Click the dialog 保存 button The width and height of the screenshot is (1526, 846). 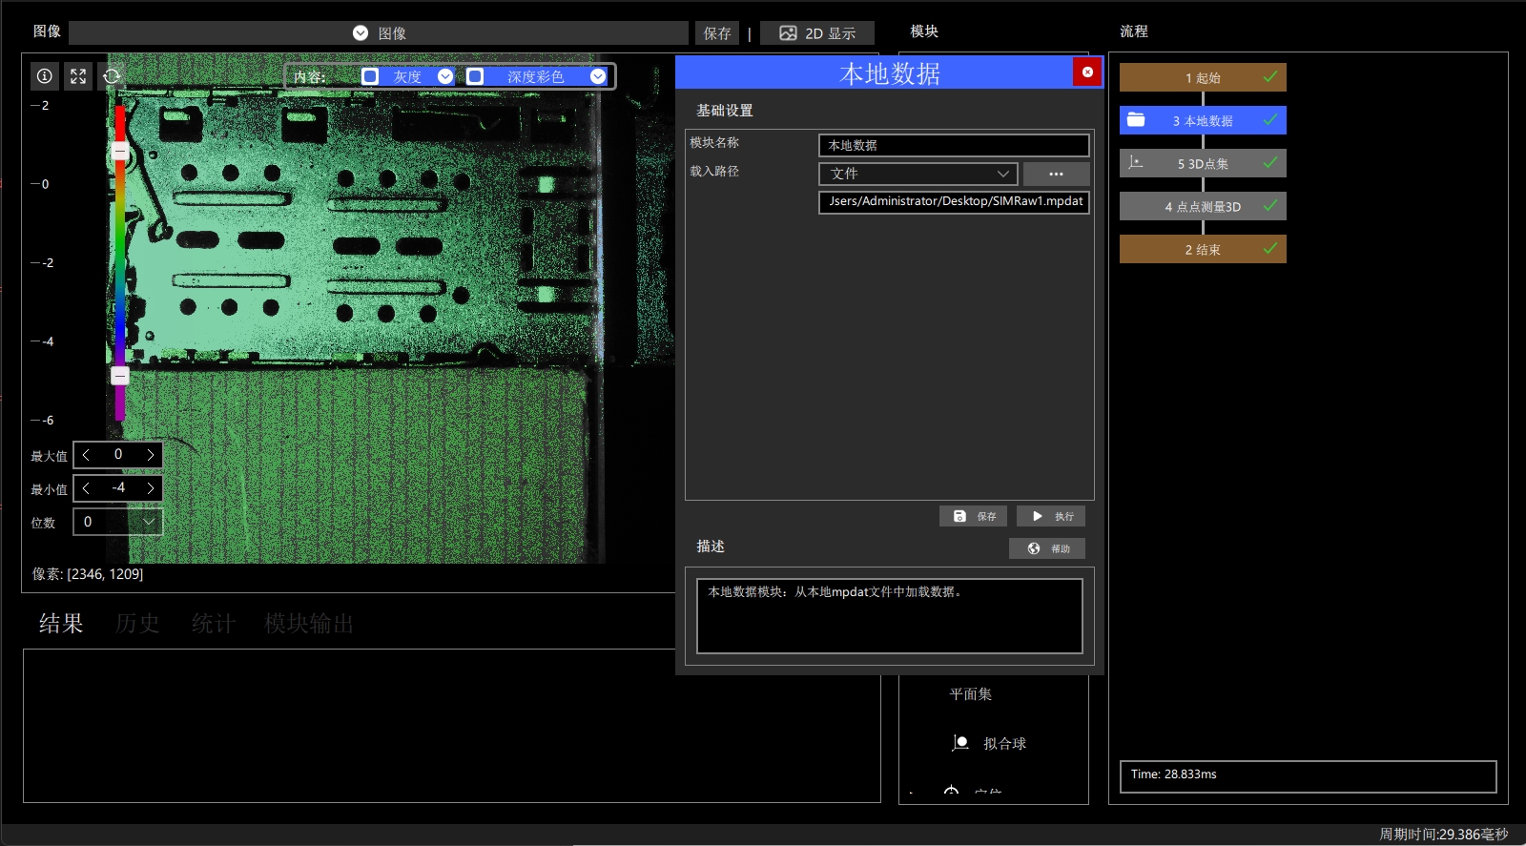973,516
